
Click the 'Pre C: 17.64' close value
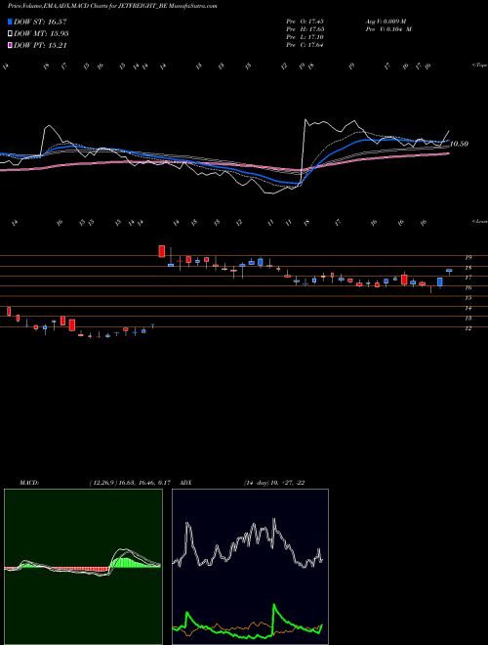coord(305,45)
